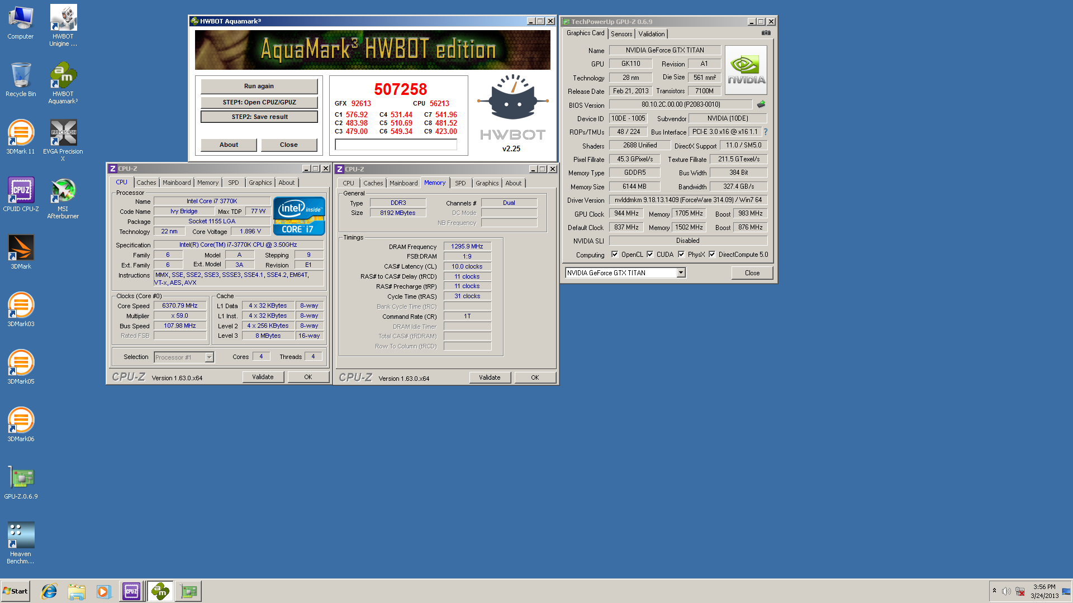This screenshot has height=603, width=1073.
Task: Show hidden tray icons arrow
Action: (994, 591)
